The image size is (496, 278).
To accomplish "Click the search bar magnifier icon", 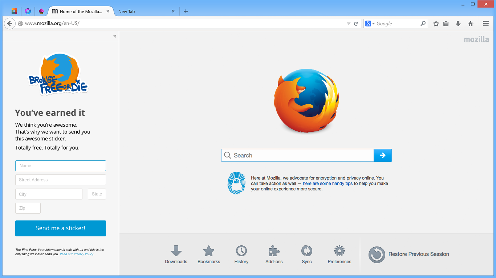I will (423, 24).
